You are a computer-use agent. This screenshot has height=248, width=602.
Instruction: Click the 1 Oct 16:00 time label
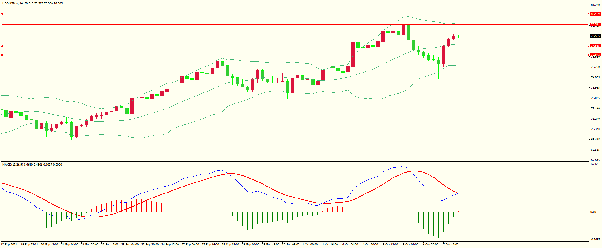click(x=330, y=245)
